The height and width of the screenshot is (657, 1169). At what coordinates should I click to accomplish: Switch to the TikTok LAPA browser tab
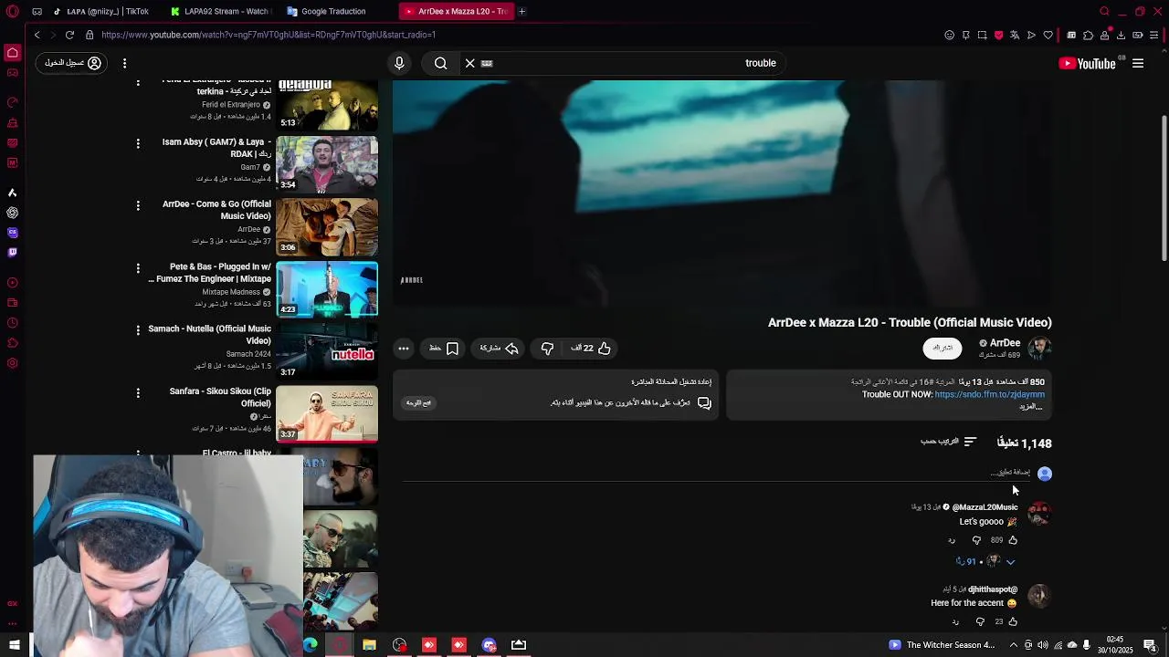[x=100, y=11]
